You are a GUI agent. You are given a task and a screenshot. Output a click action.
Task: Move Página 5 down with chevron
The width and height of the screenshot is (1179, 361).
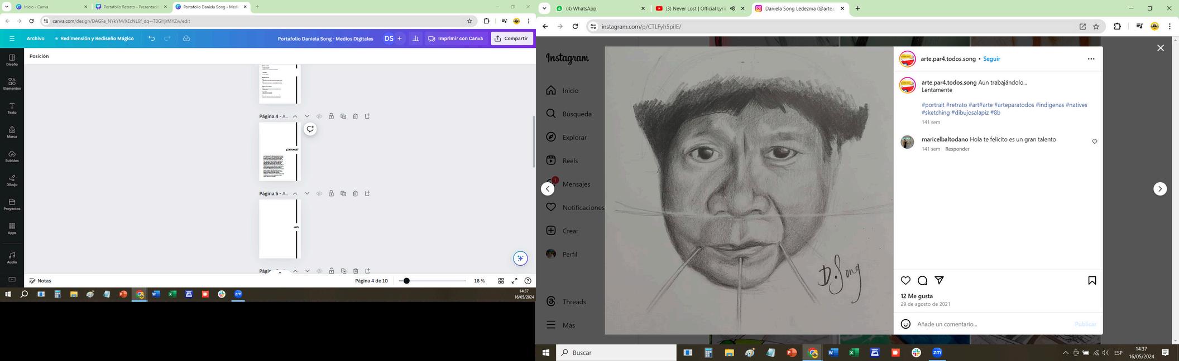tap(307, 194)
